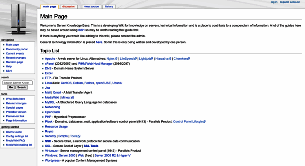Open Recent changes in navigation
Viewport: 305px width, 166px height.
point(16,58)
